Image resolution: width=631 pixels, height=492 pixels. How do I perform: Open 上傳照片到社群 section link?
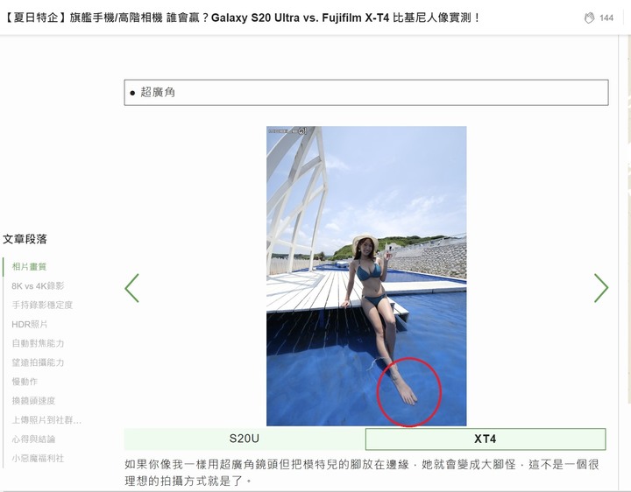(x=46, y=420)
